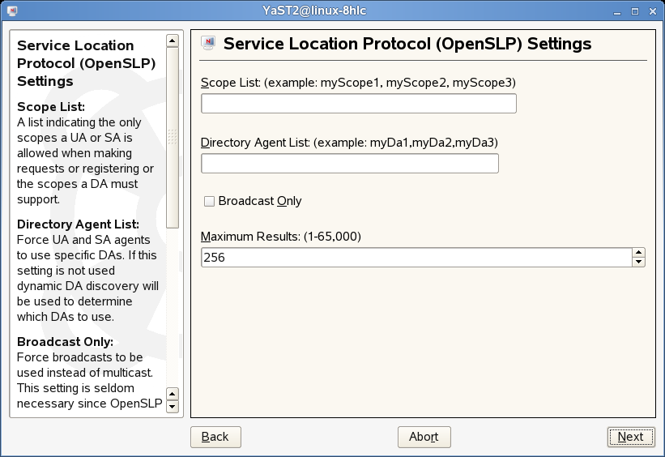The height and width of the screenshot is (457, 665).
Task: Click the Broadcast Only label text
Action: 259,201
